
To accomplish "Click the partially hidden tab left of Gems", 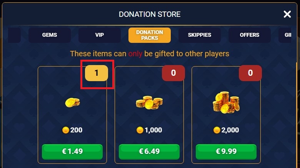I will (15, 35).
